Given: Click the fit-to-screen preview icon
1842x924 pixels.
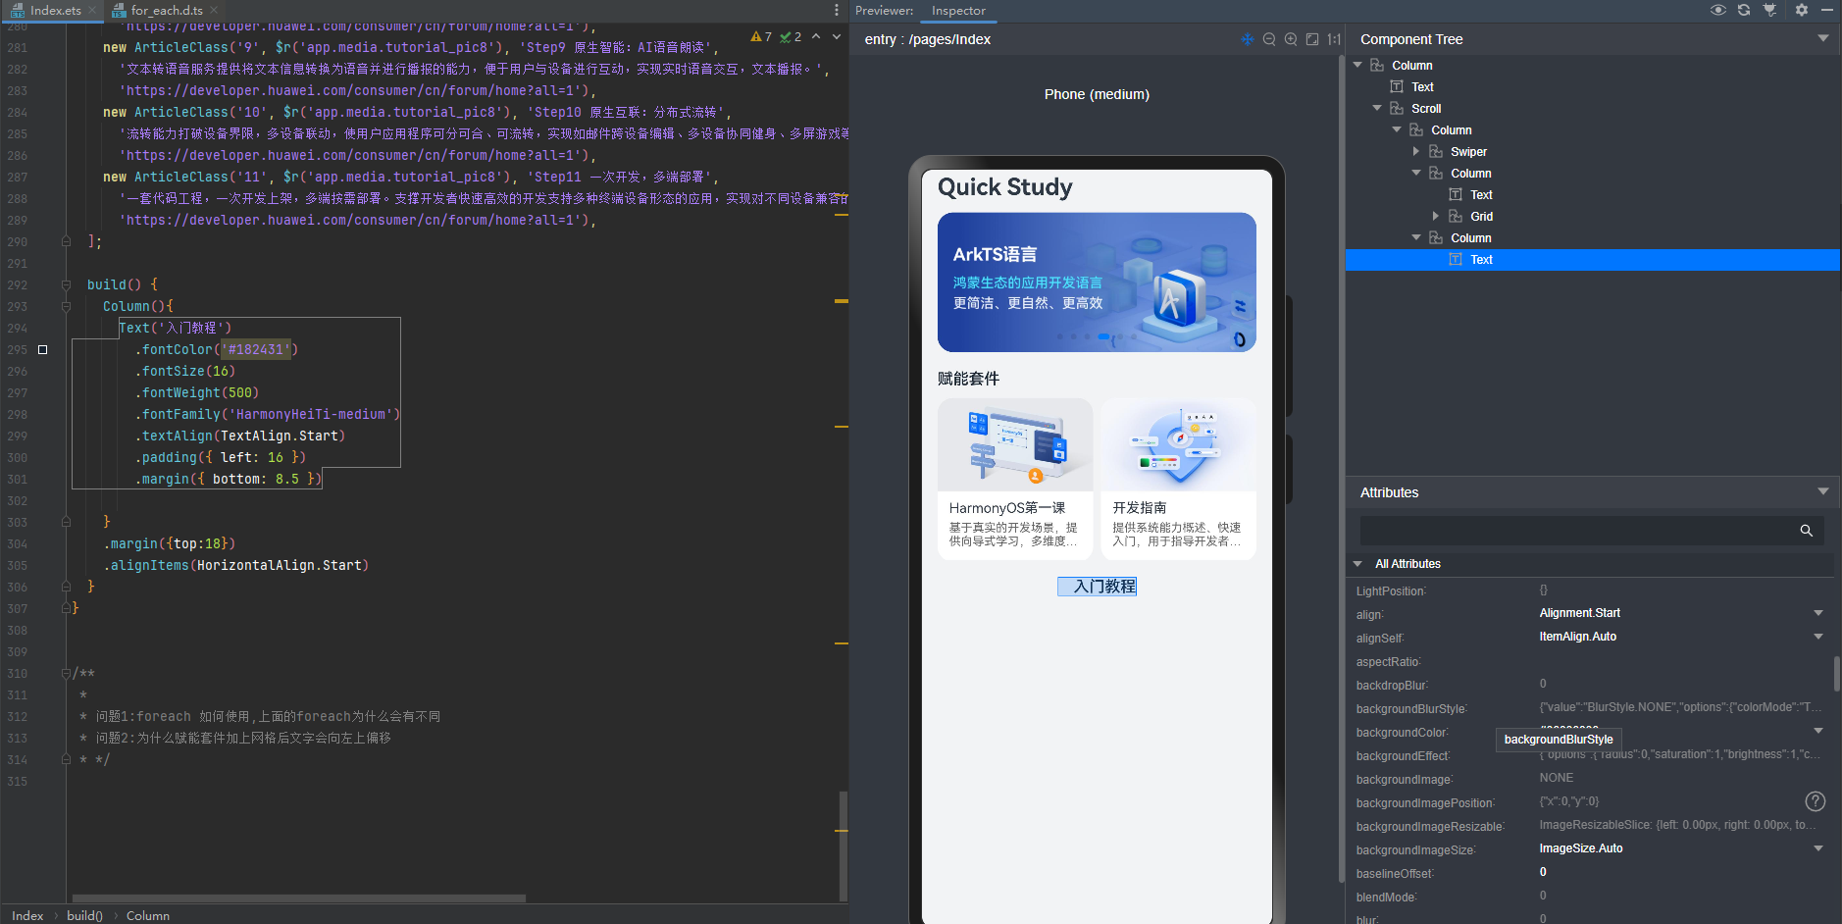Looking at the screenshot, I should pyautogui.click(x=1312, y=39).
